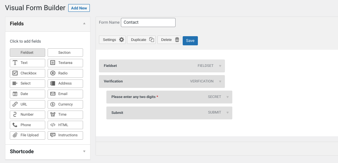The height and width of the screenshot is (163, 338).
Task: Click the 'Form Name' label
Action: click(109, 22)
